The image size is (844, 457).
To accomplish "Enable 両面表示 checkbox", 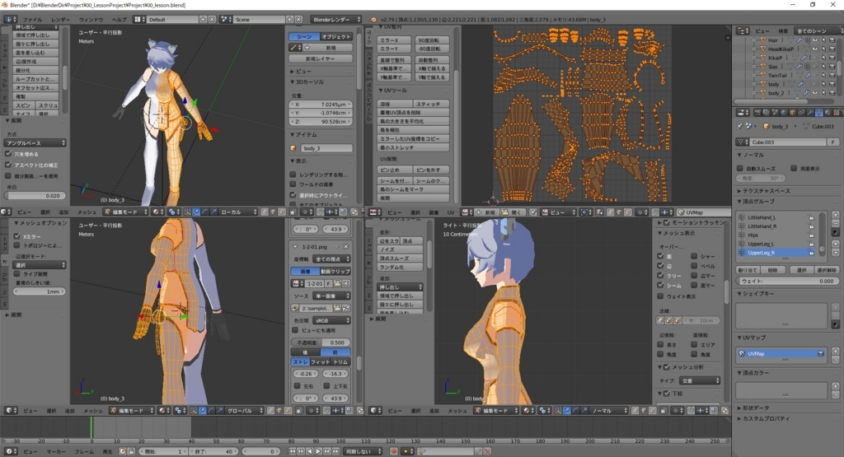I will tap(794, 168).
